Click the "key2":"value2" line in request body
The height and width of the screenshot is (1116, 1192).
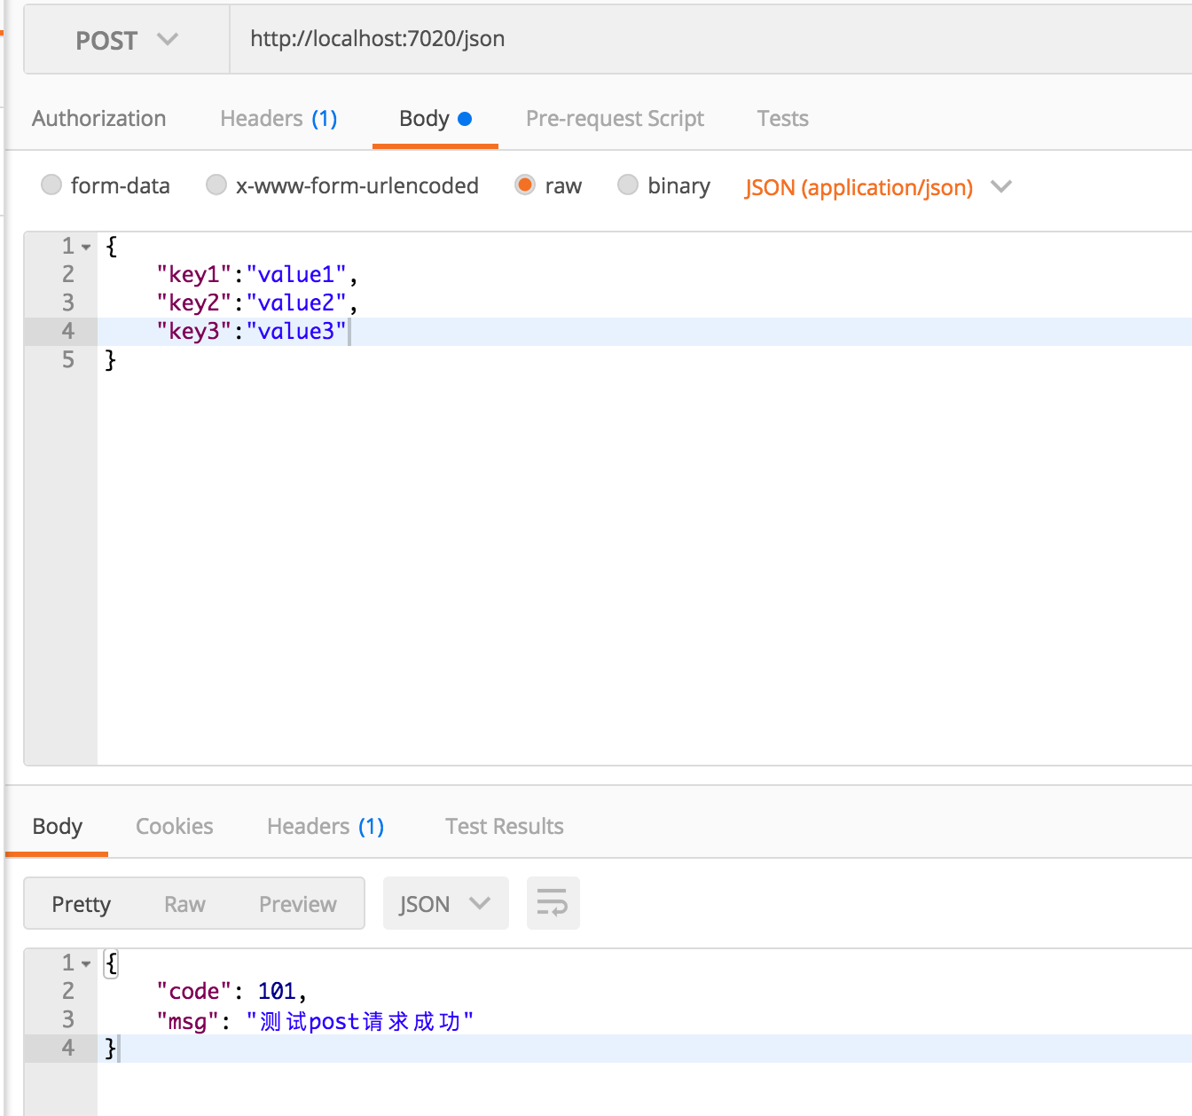point(257,303)
